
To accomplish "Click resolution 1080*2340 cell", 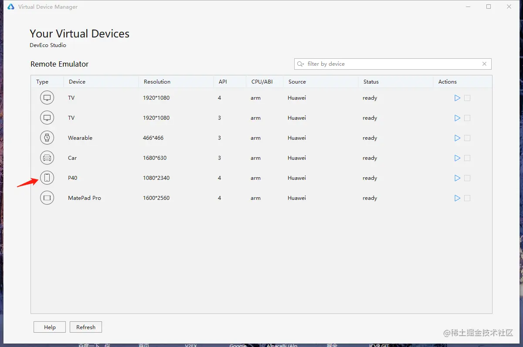I will click(x=156, y=178).
